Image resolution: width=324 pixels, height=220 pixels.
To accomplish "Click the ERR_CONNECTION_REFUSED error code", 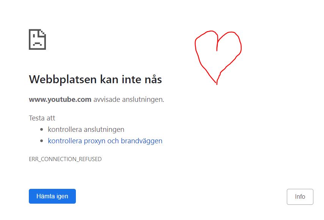I will 65,159.
